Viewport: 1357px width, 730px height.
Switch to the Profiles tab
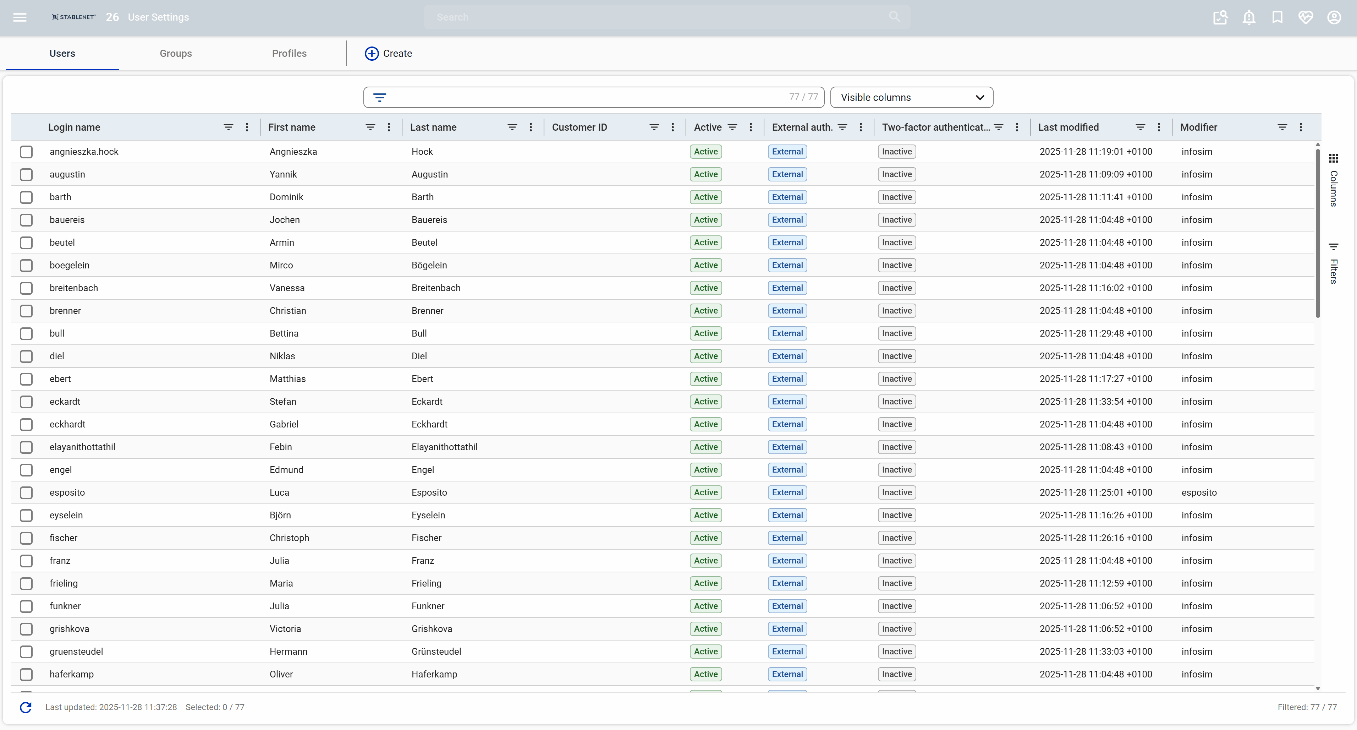pyautogui.click(x=289, y=53)
